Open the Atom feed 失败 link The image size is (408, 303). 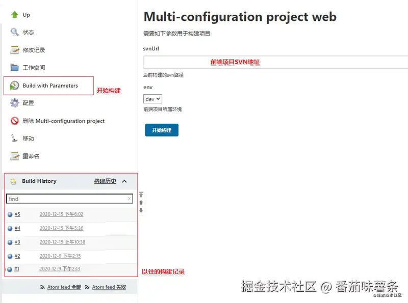pyautogui.click(x=109, y=287)
